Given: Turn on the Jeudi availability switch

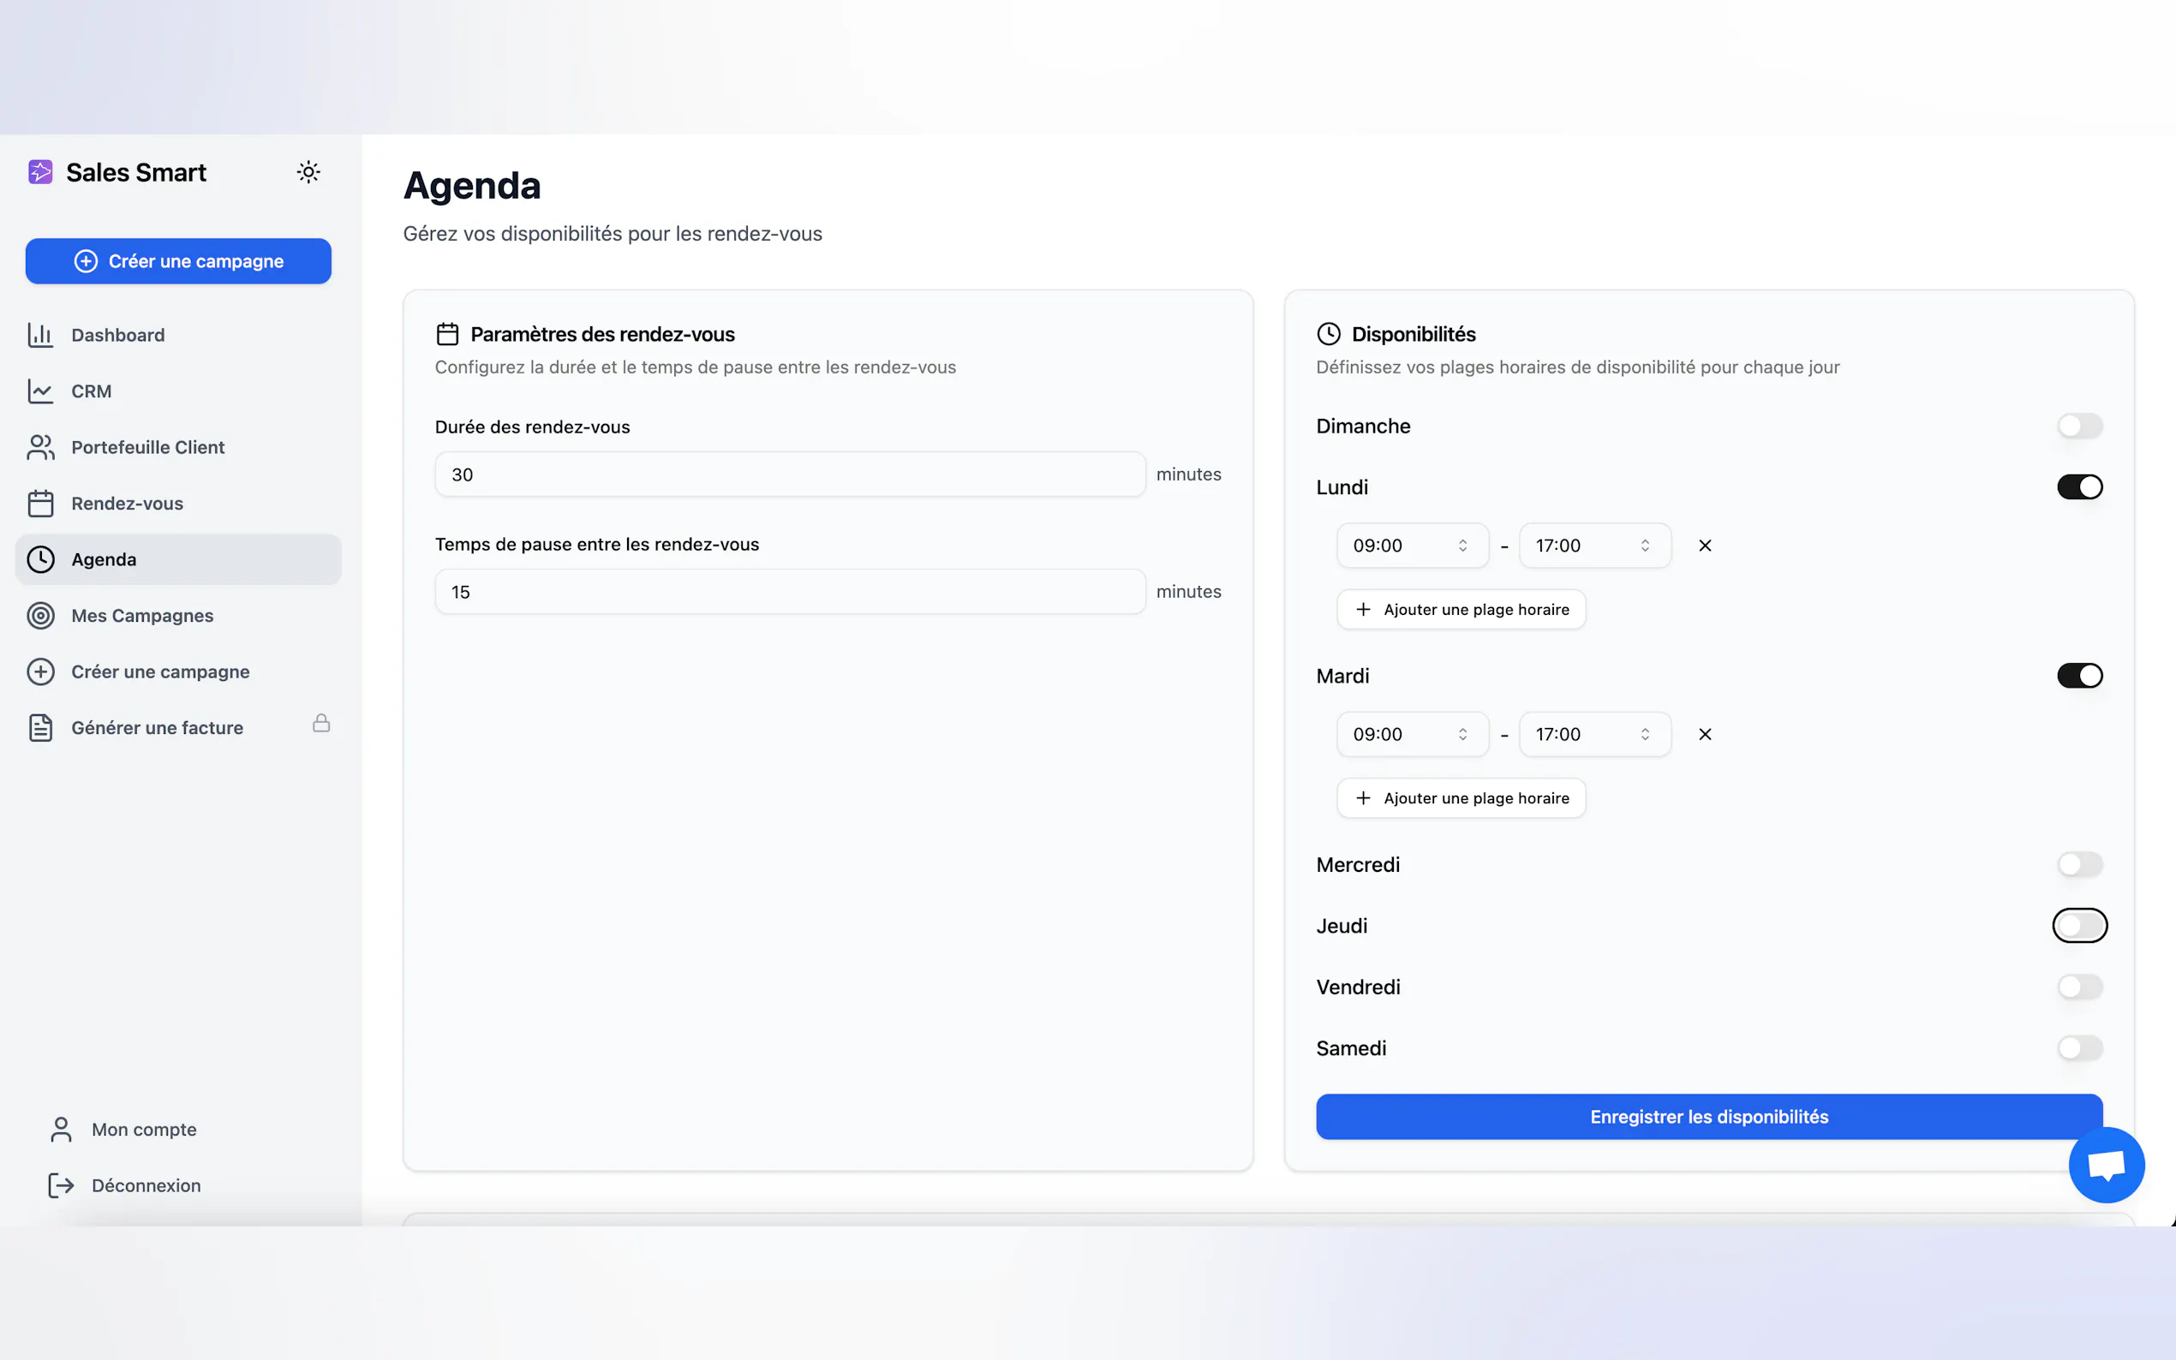Looking at the screenshot, I should [x=2079, y=926].
